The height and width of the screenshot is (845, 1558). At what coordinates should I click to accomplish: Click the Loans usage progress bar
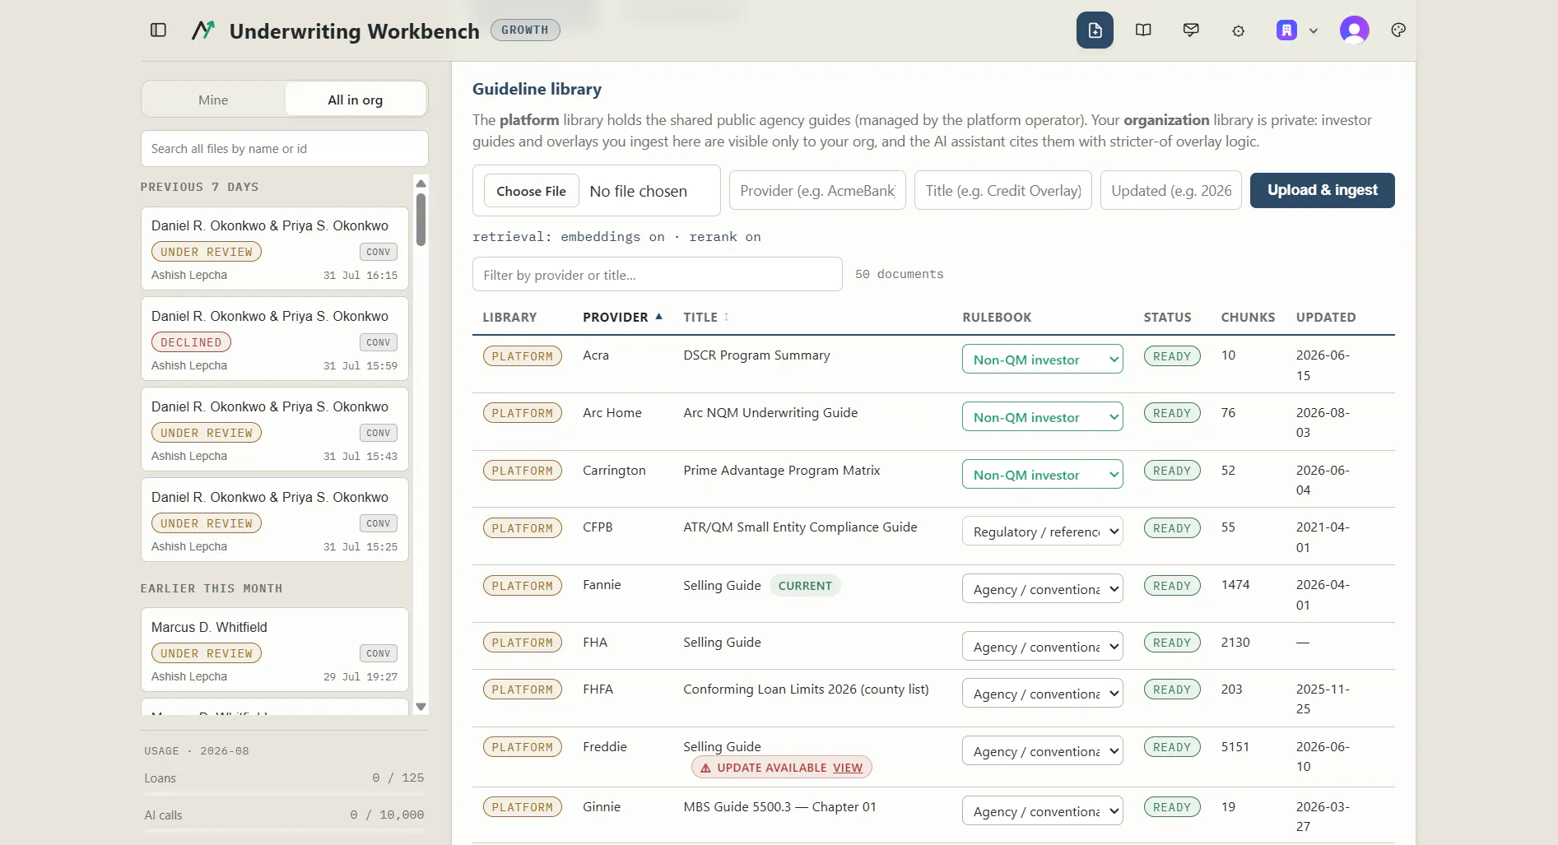(285, 793)
